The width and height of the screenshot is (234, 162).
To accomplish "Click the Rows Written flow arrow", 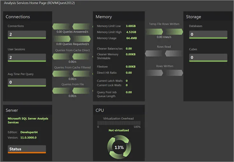I will point(164,73).
